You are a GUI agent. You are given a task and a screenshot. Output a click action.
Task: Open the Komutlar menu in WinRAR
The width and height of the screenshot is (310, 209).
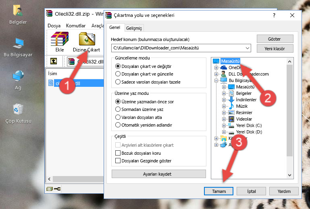click(x=76, y=26)
